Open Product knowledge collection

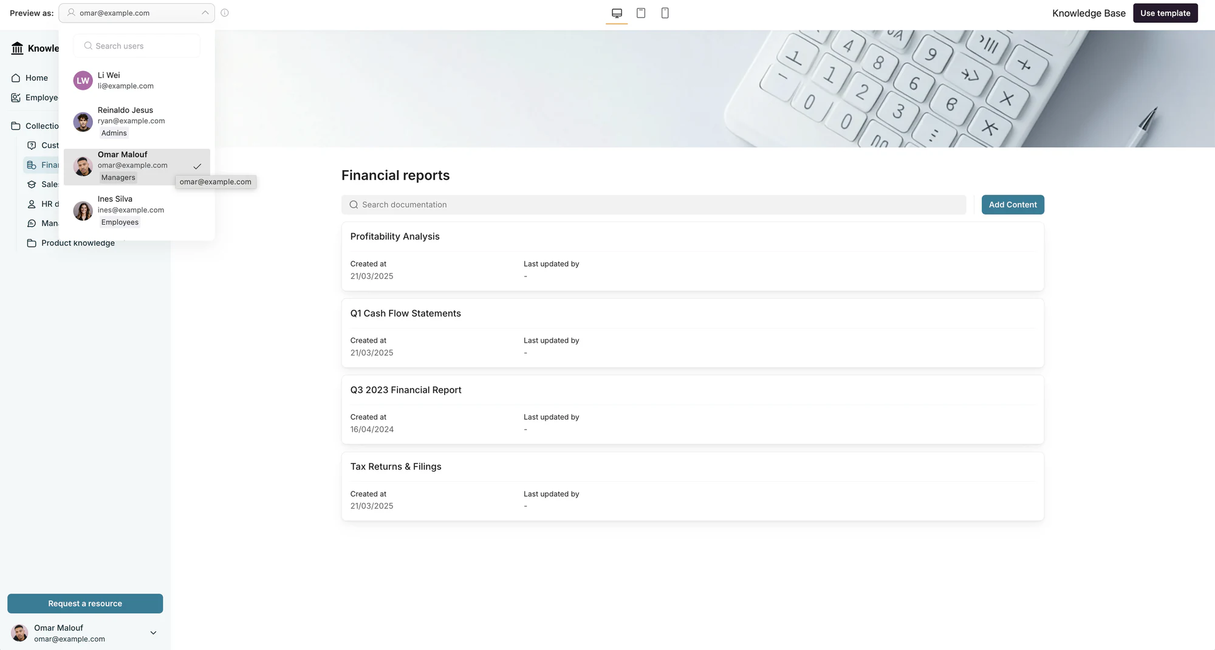point(78,243)
